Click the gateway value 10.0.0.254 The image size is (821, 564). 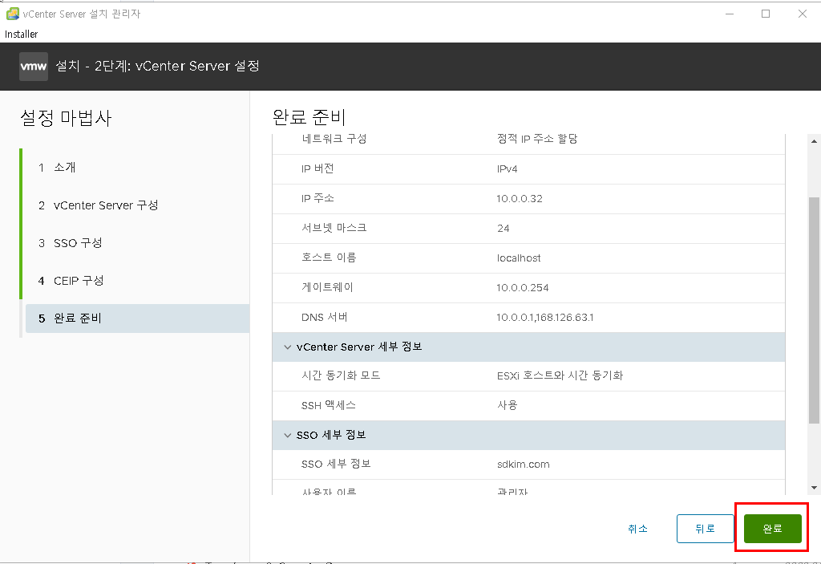click(523, 288)
